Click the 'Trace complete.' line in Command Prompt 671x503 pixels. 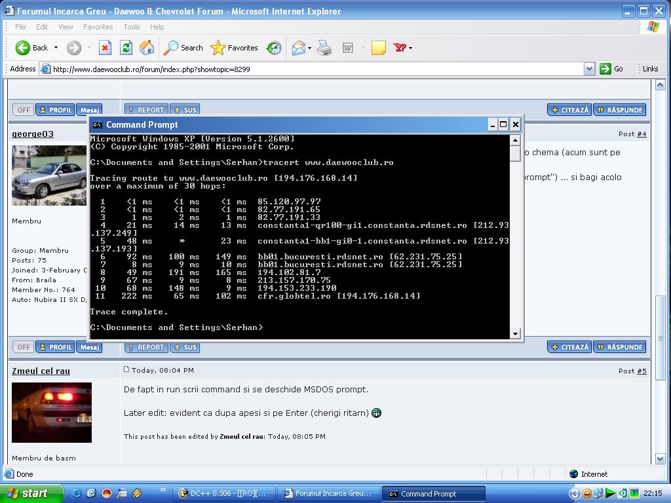coord(129,312)
